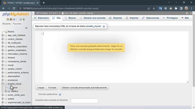Expand gestion_empleados database node

coord(2,50)
